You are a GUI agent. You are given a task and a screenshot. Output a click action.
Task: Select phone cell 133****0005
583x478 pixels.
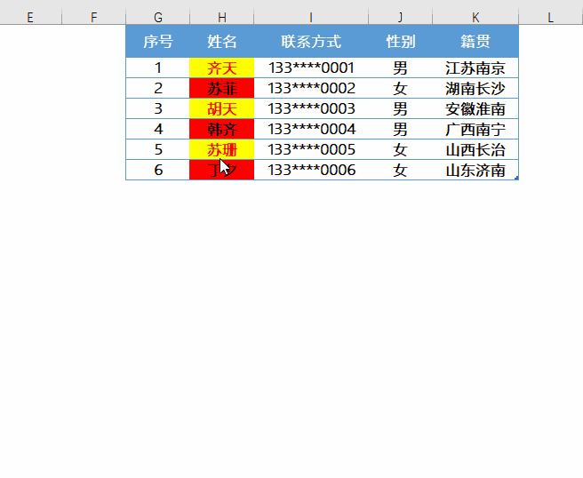[x=311, y=149]
